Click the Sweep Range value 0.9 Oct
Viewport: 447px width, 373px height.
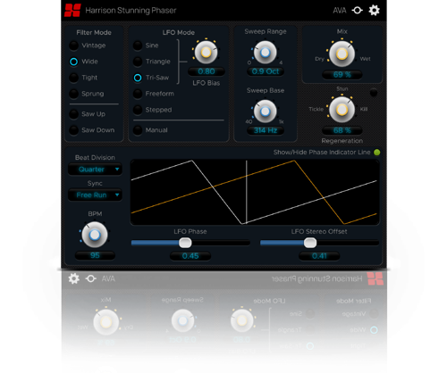click(x=266, y=71)
